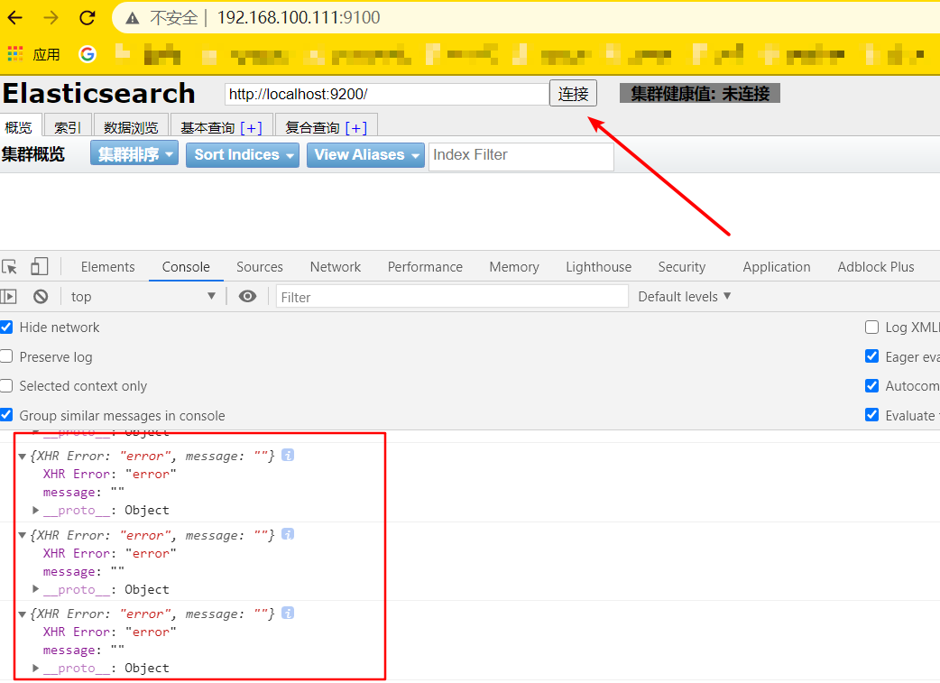Screen dimensions: 940x683
Task: Activate the inspect element picker icon
Action: click(x=10, y=267)
